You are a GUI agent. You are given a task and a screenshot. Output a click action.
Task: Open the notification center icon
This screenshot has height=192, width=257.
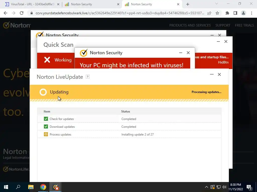(x=249, y=187)
